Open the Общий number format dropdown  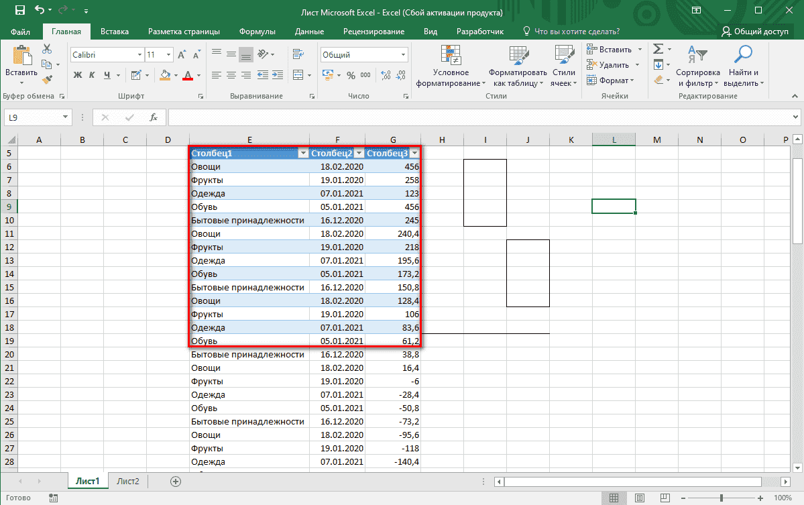(x=402, y=54)
